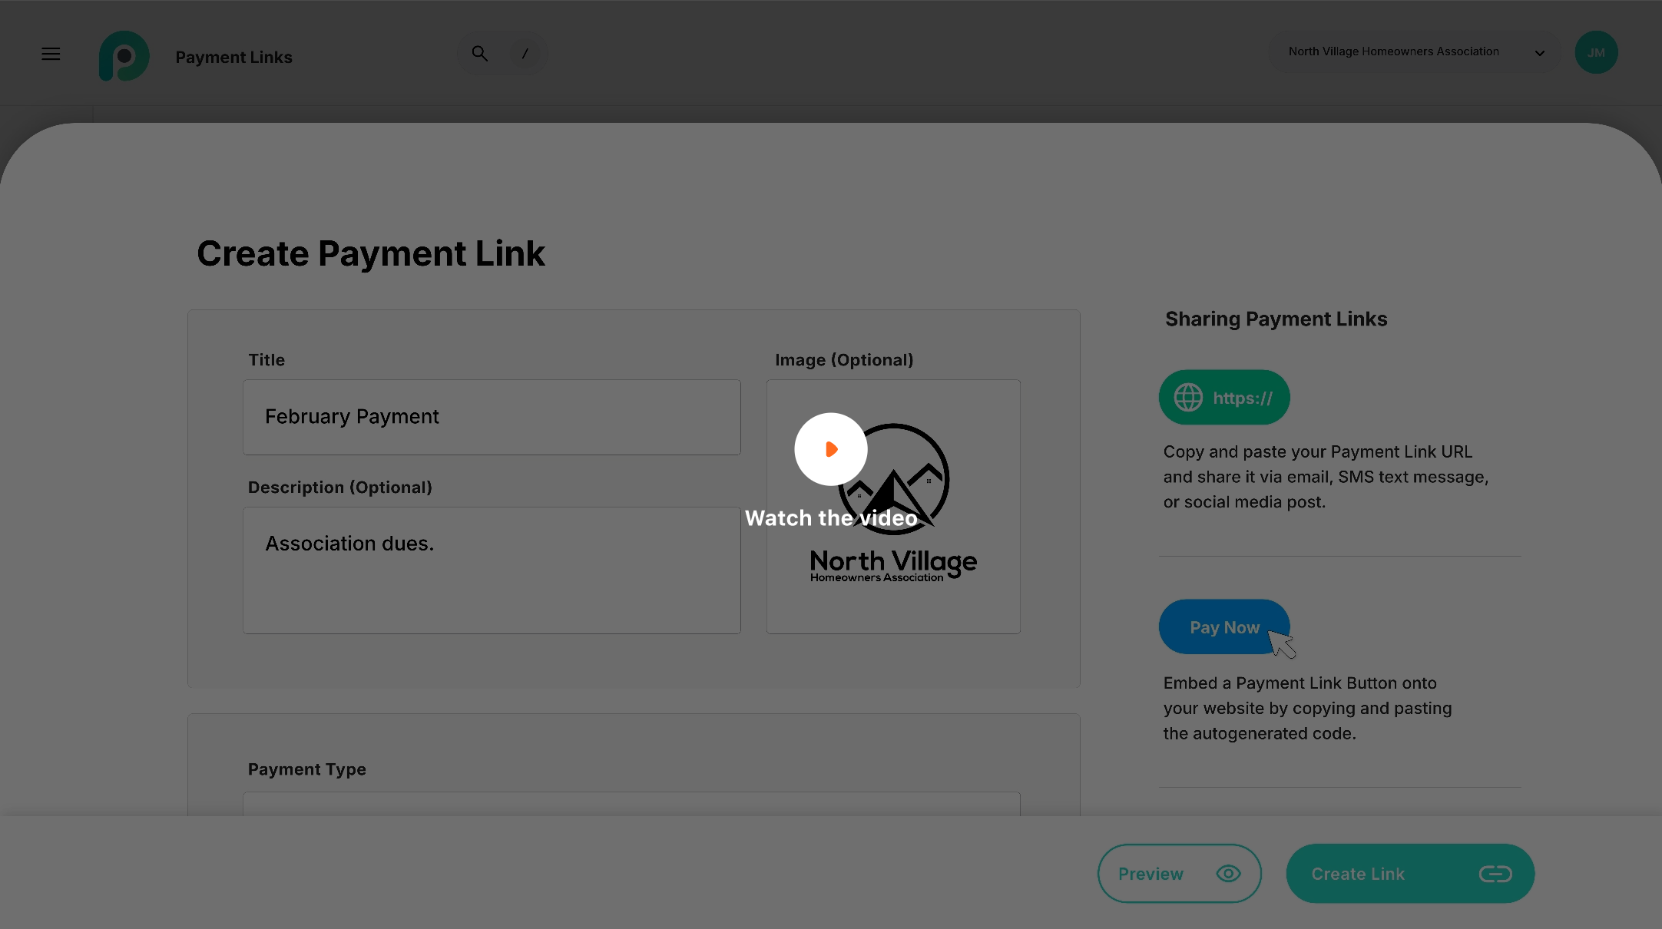Click the Description field with Association dues
Image resolution: width=1662 pixels, height=929 pixels.
[492, 570]
